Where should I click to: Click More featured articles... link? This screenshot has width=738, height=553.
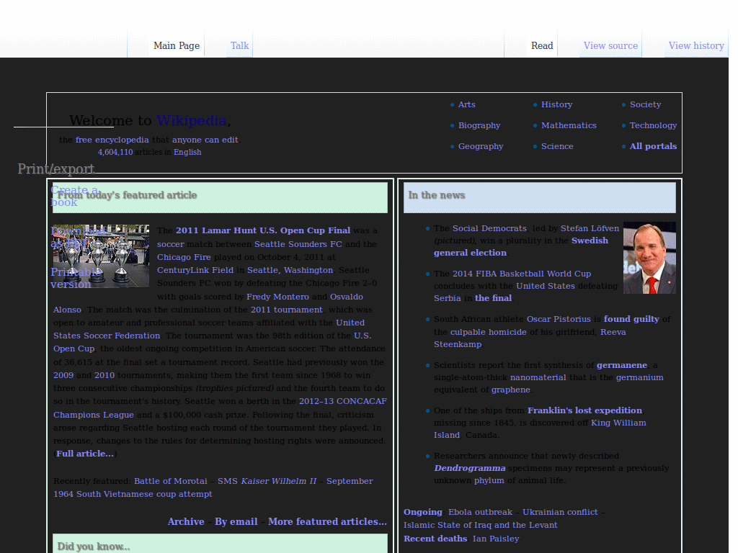[327, 521]
